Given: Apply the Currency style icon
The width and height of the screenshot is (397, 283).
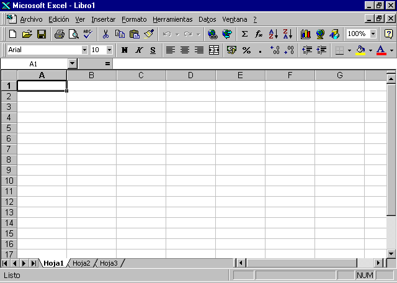Looking at the screenshot, I should tap(231, 50).
